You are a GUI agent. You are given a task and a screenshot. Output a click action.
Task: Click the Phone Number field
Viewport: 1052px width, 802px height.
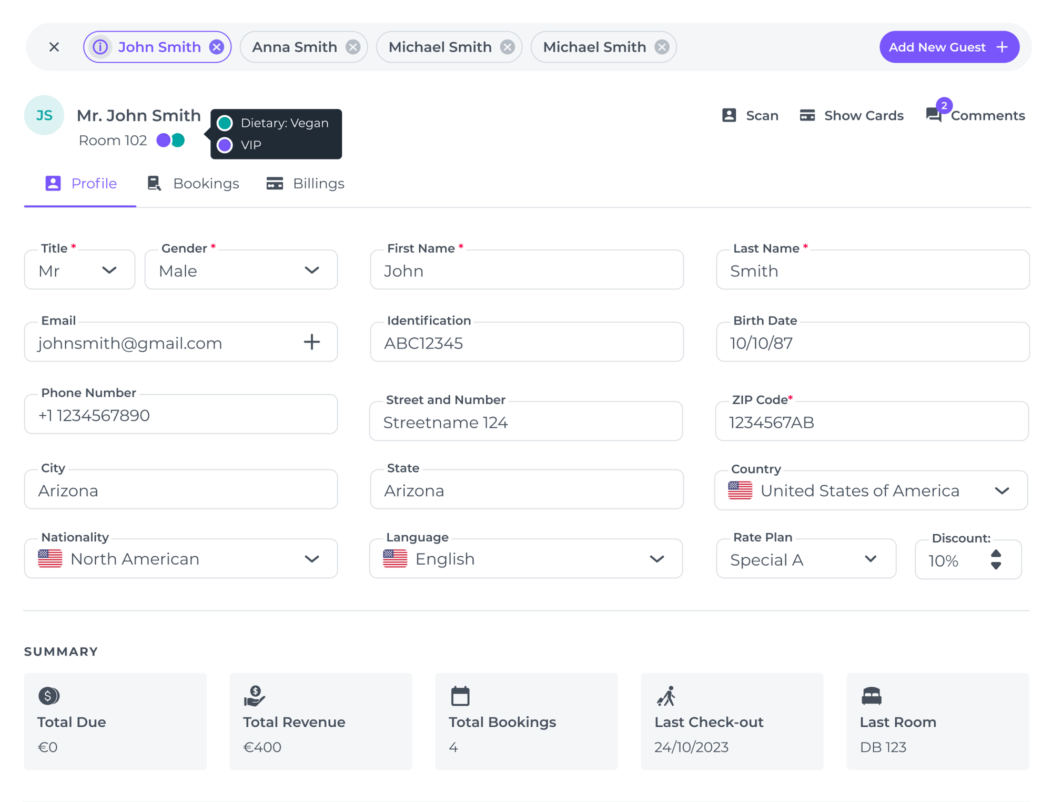click(x=180, y=414)
